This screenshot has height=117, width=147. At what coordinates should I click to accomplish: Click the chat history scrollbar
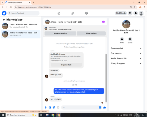point(106,78)
